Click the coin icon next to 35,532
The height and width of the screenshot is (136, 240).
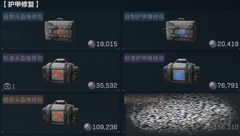click(x=92, y=85)
